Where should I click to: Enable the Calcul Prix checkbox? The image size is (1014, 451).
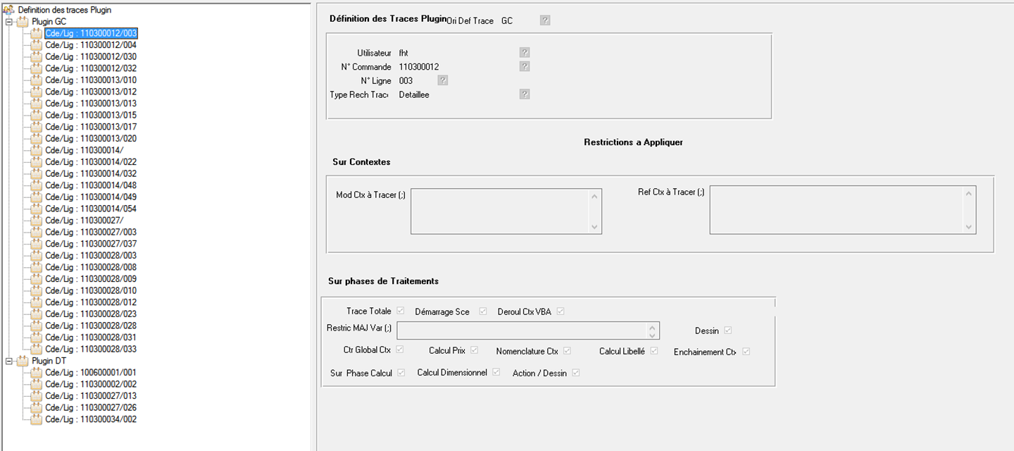pos(475,350)
